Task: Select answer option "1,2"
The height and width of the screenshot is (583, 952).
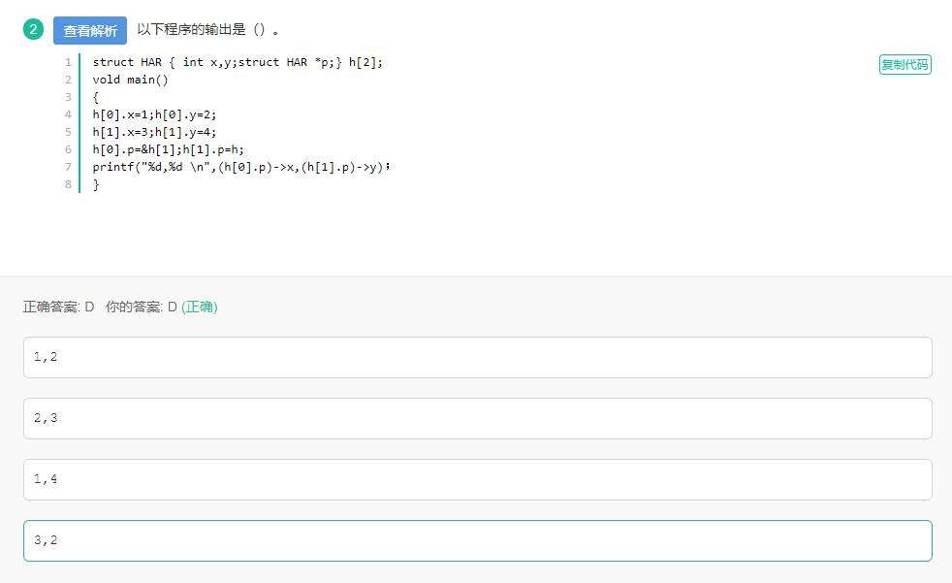Action: tap(477, 357)
